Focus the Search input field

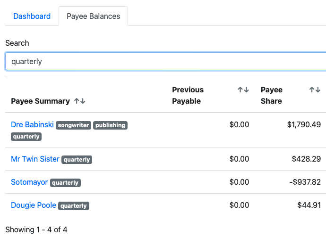(x=165, y=61)
